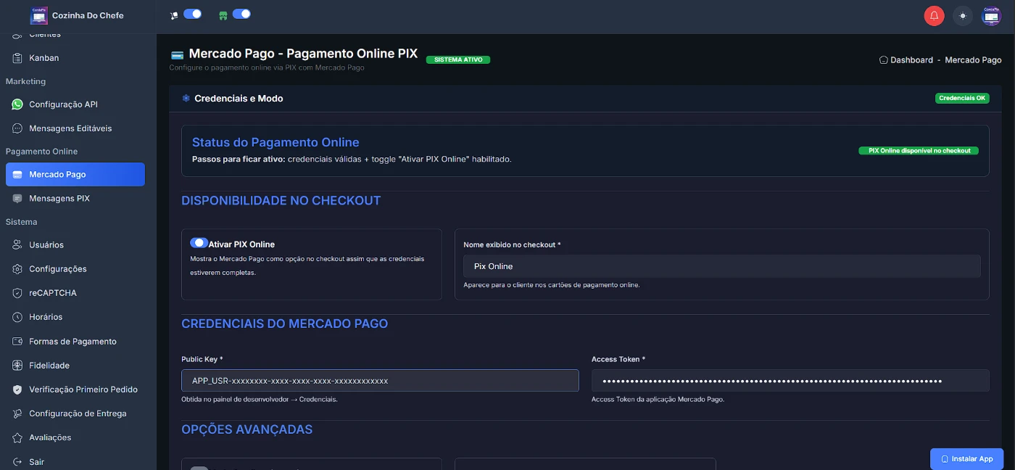Log out using the Sair option
This screenshot has width=1015, height=470.
click(36, 462)
